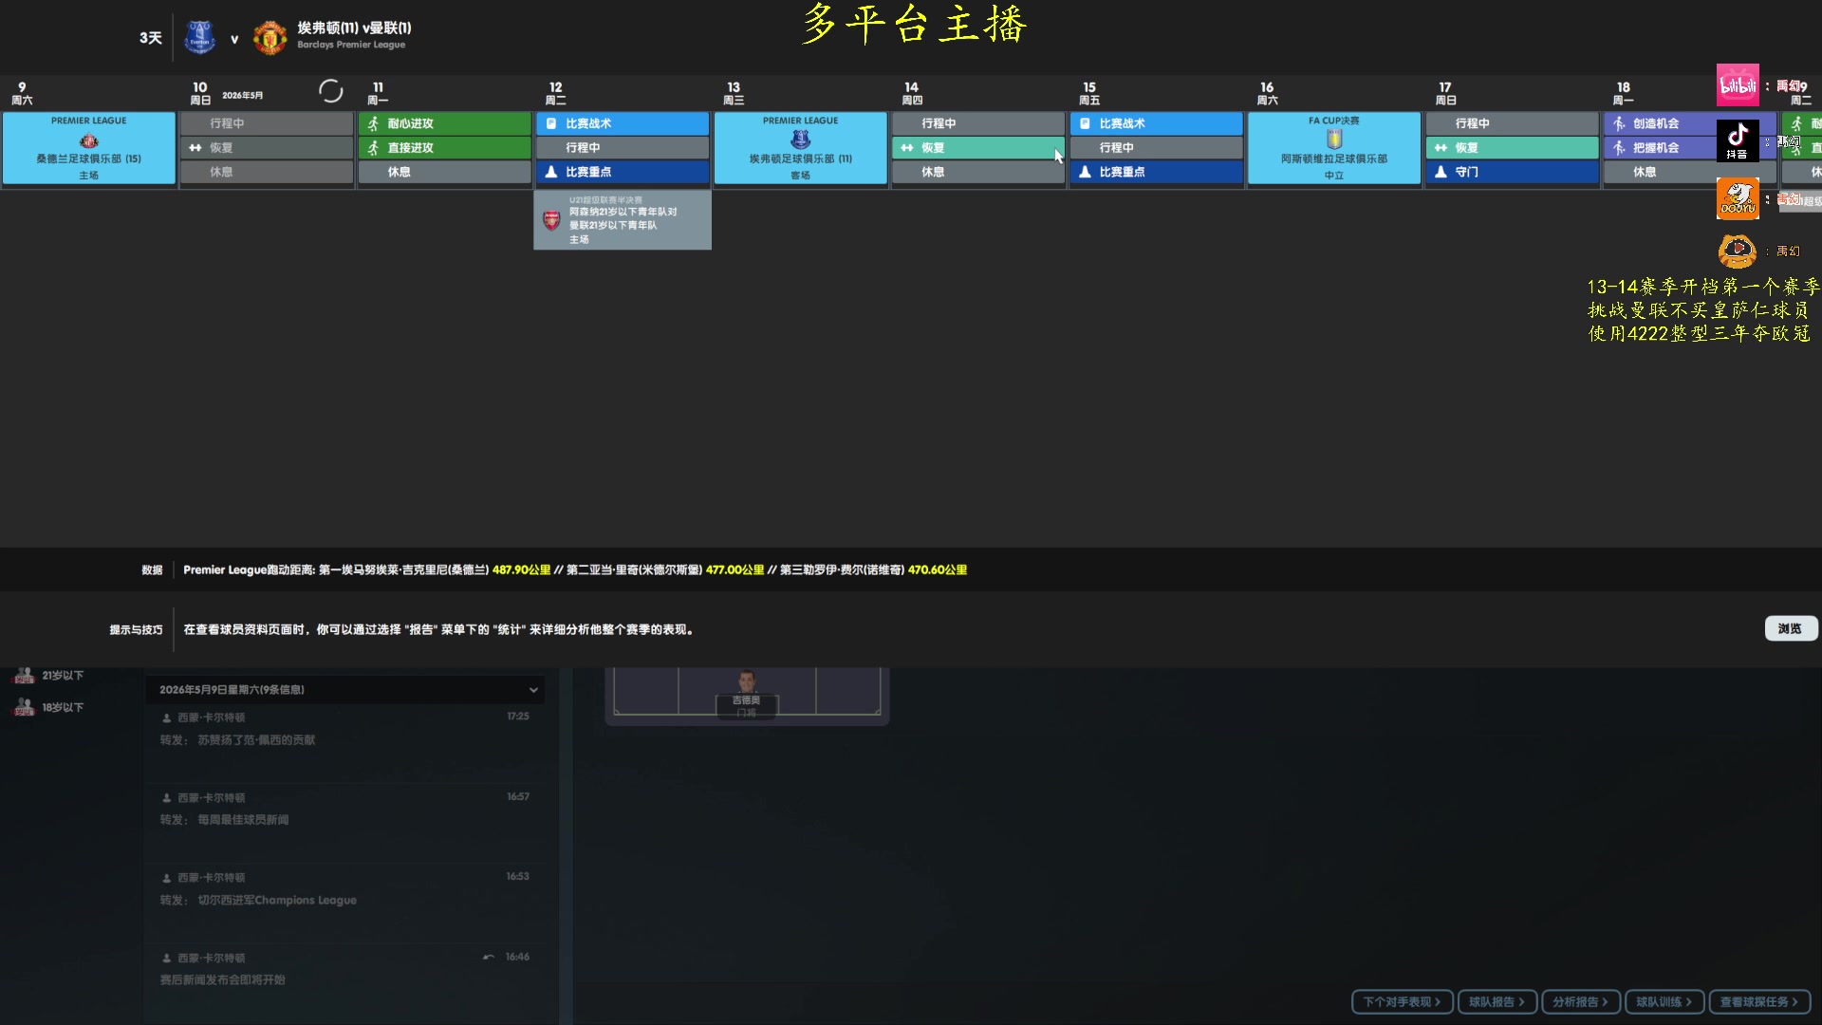1822x1025 pixels.
Task: Open the 顾队报告 menu item
Action: click(1497, 1001)
